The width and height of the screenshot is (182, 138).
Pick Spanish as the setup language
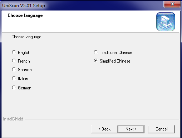[x=14, y=69]
